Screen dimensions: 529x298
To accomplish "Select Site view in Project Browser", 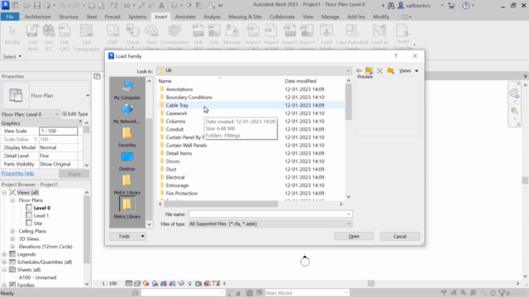I will click(38, 223).
